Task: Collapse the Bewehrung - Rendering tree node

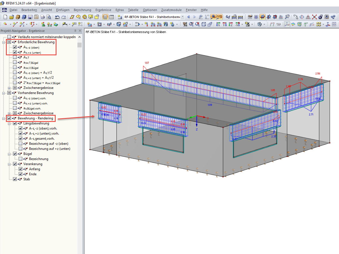Action: coord(4,118)
